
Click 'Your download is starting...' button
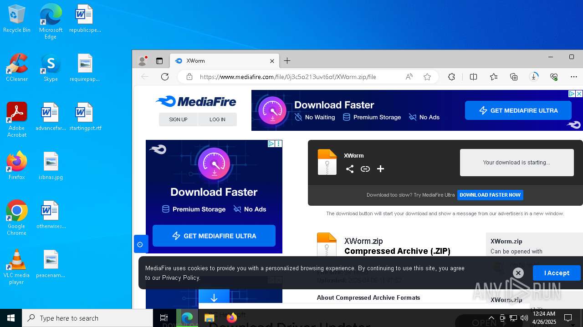[x=517, y=163]
